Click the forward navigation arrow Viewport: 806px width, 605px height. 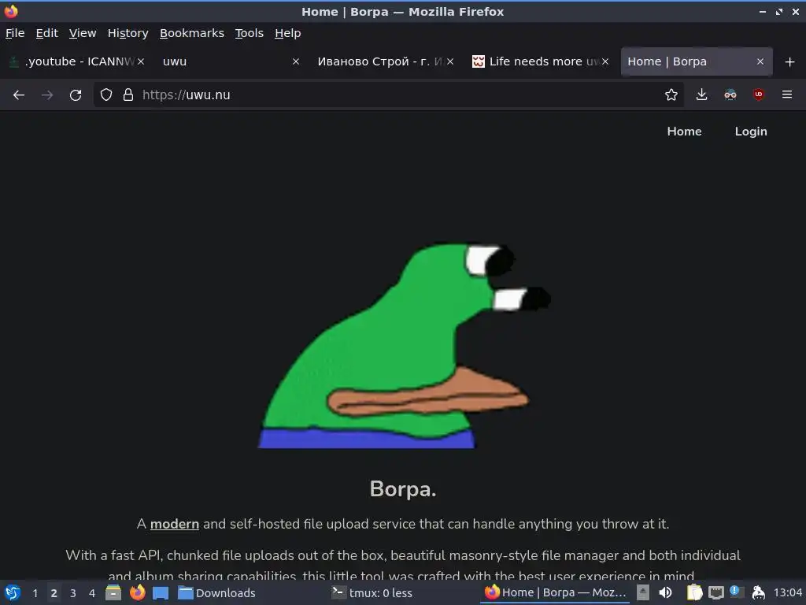click(x=47, y=95)
